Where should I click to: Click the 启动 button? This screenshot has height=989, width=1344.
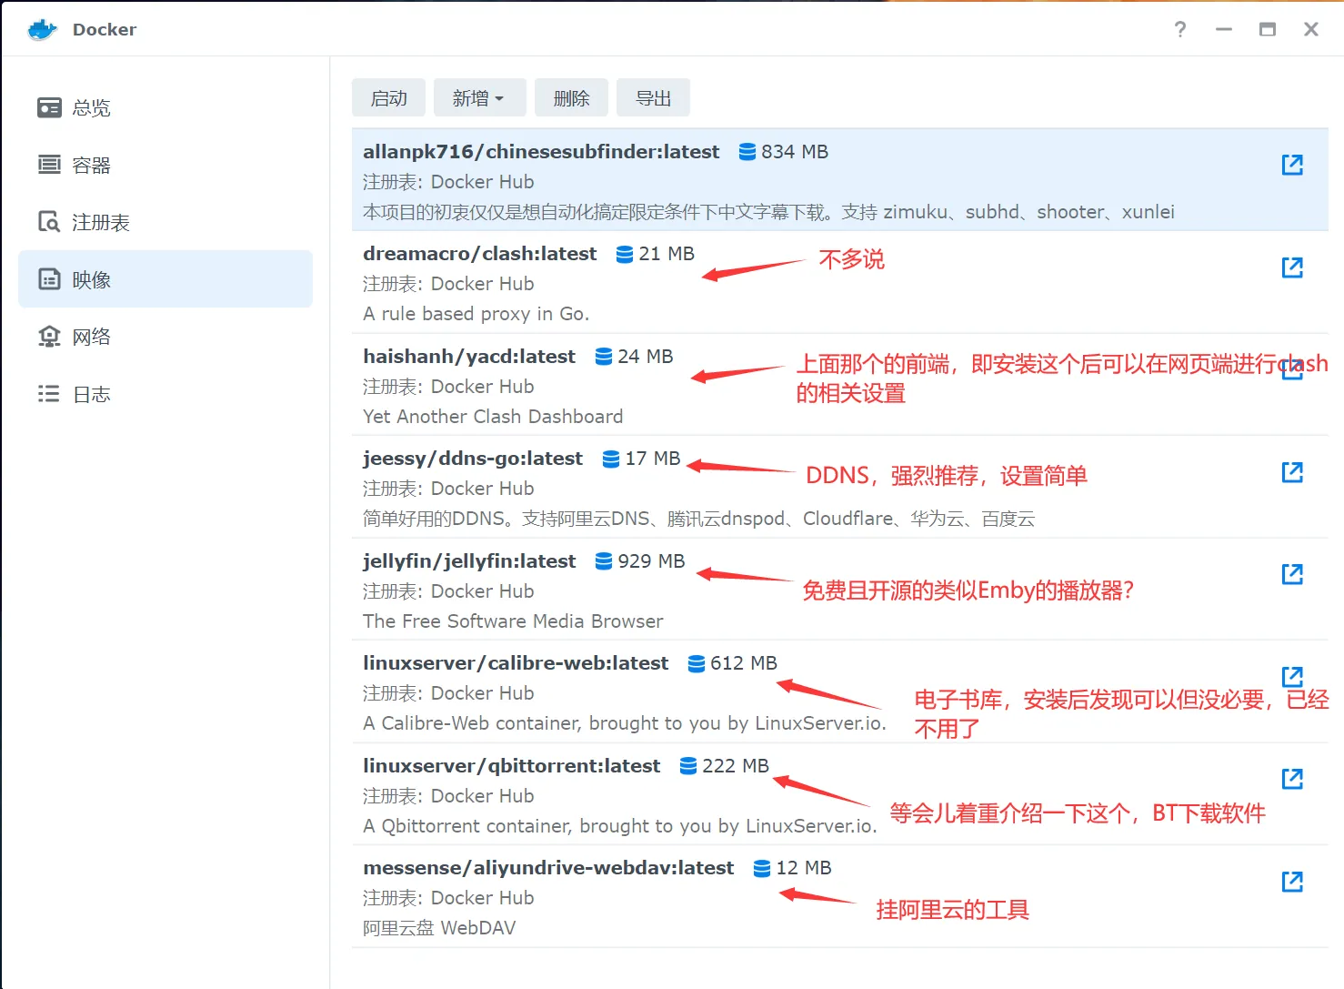pyautogui.click(x=388, y=97)
